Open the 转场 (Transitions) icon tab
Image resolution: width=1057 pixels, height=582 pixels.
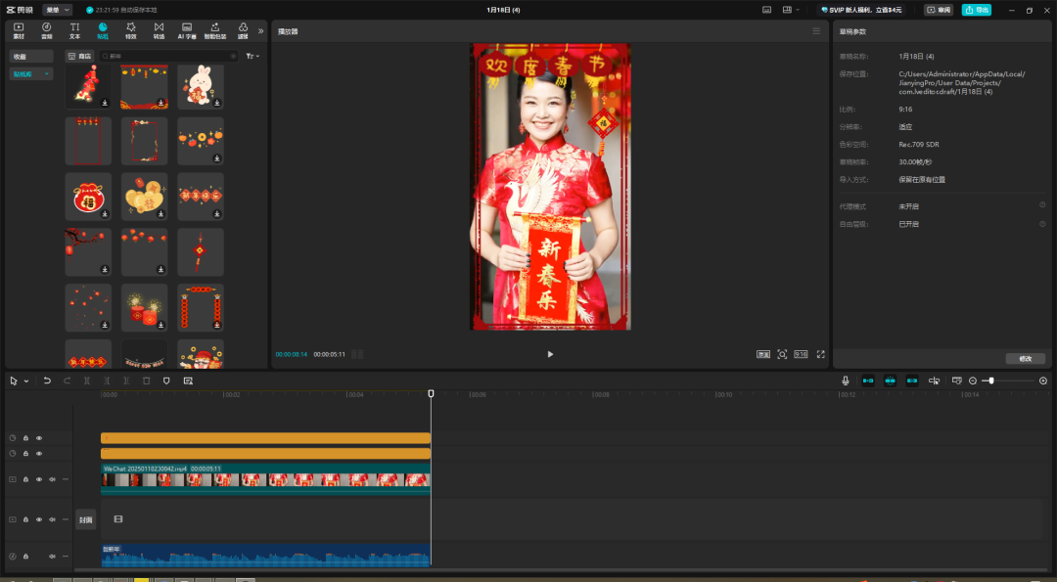(159, 30)
